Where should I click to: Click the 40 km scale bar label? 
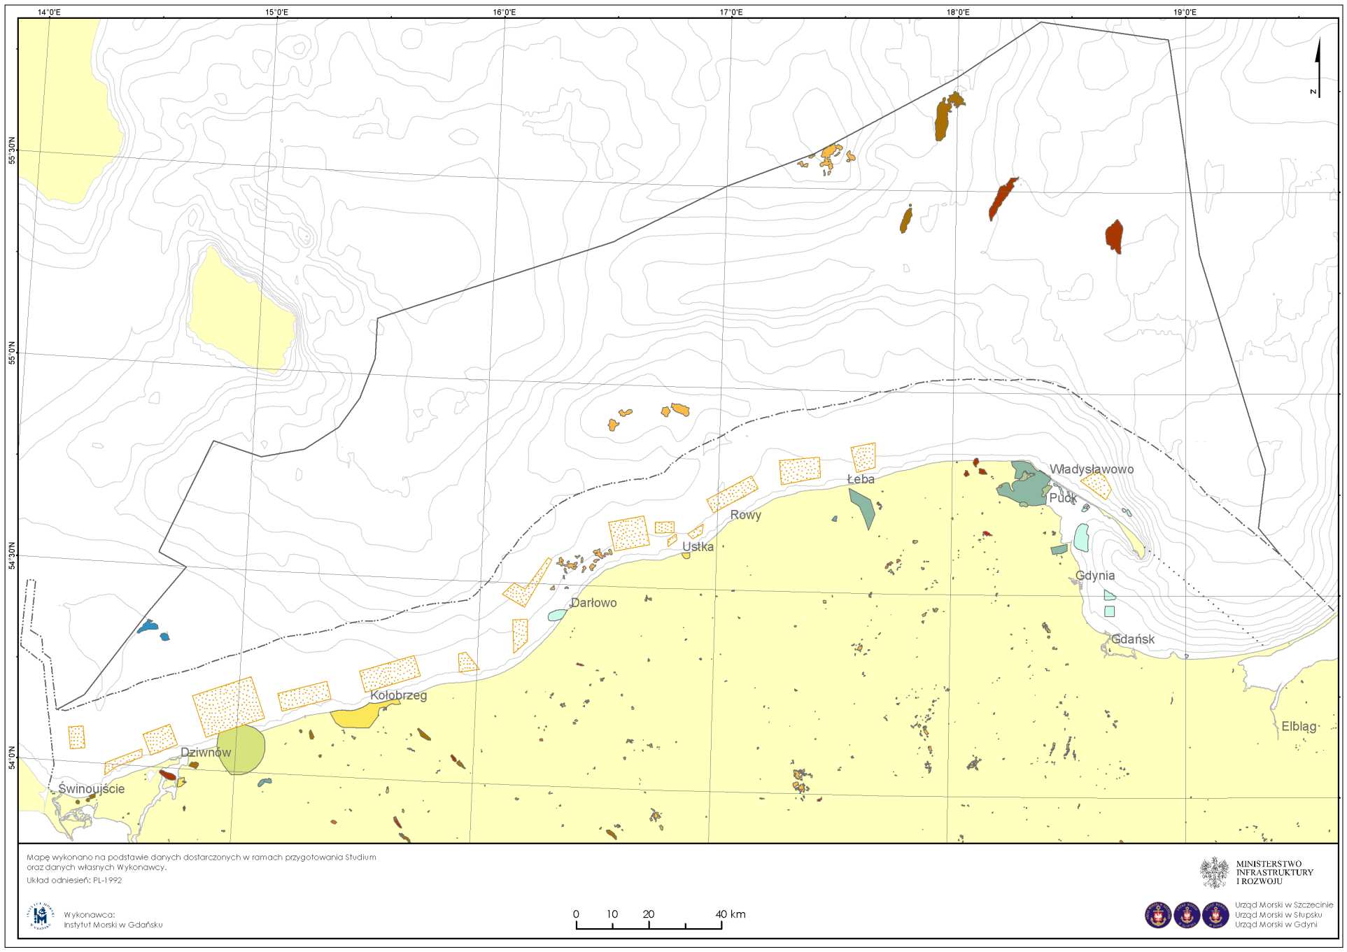click(731, 914)
